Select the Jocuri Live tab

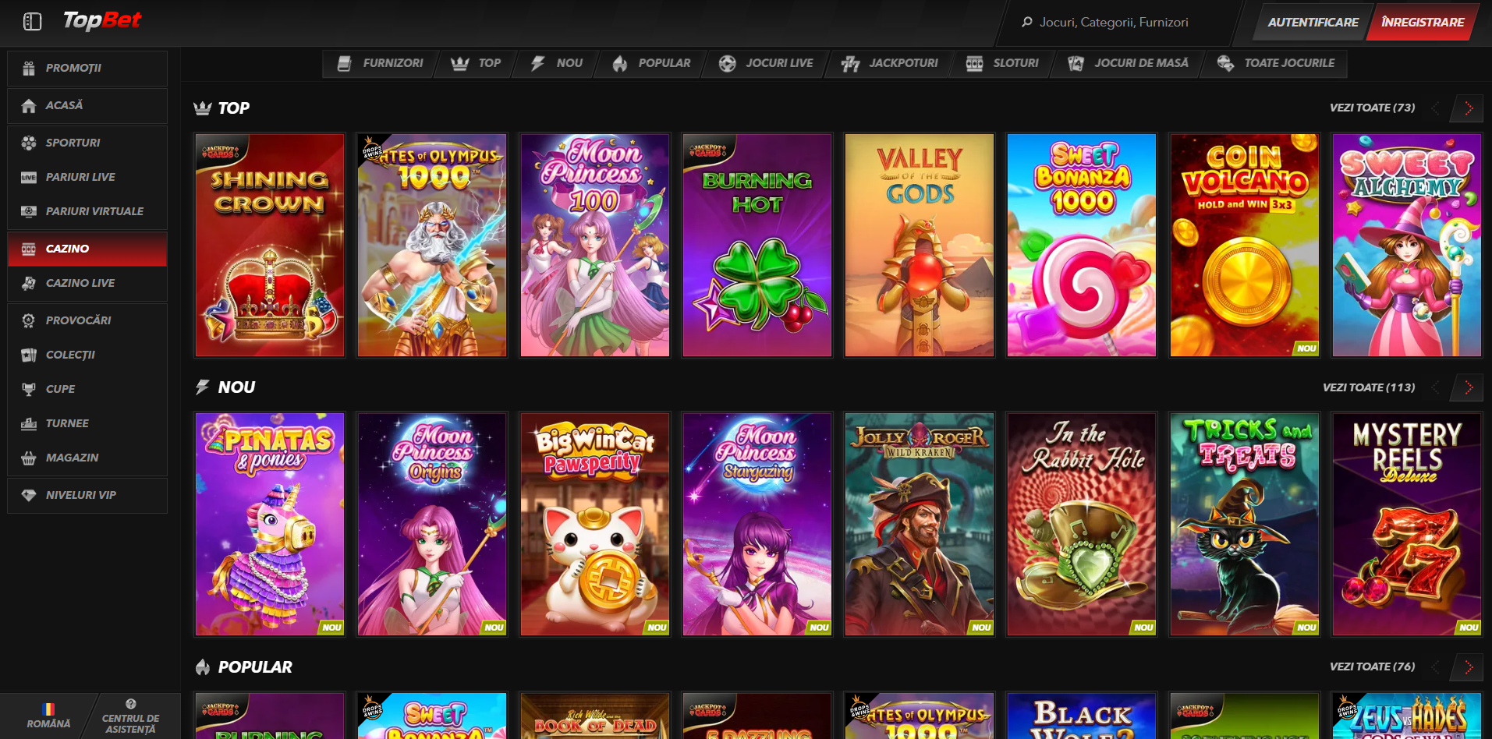tap(766, 63)
